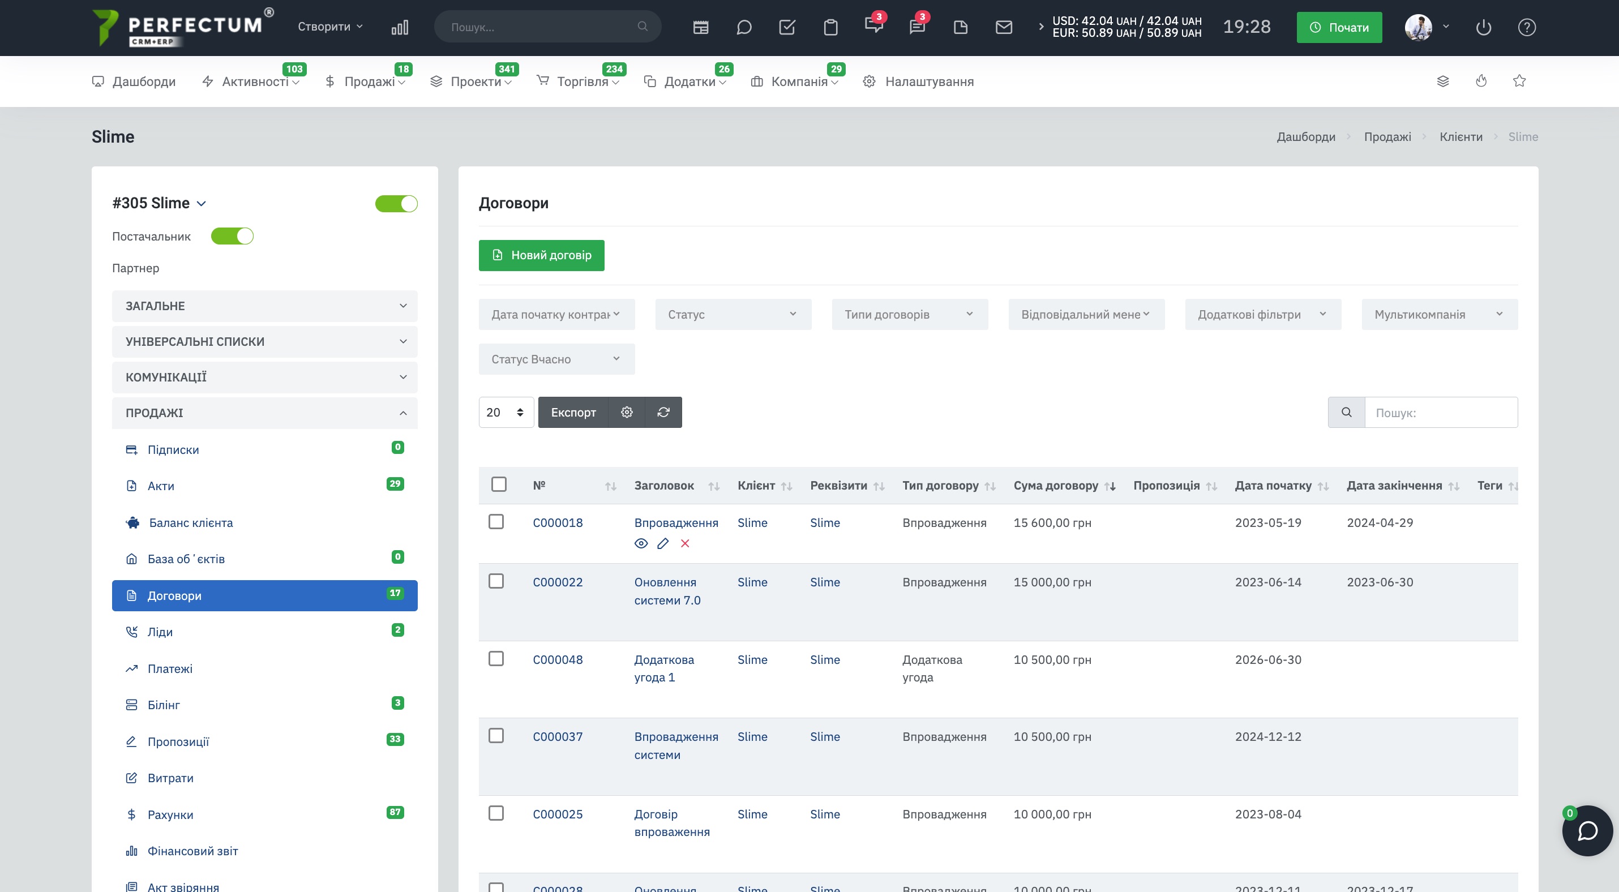Open the mail envelope icon
The height and width of the screenshot is (892, 1619).
click(x=1004, y=27)
